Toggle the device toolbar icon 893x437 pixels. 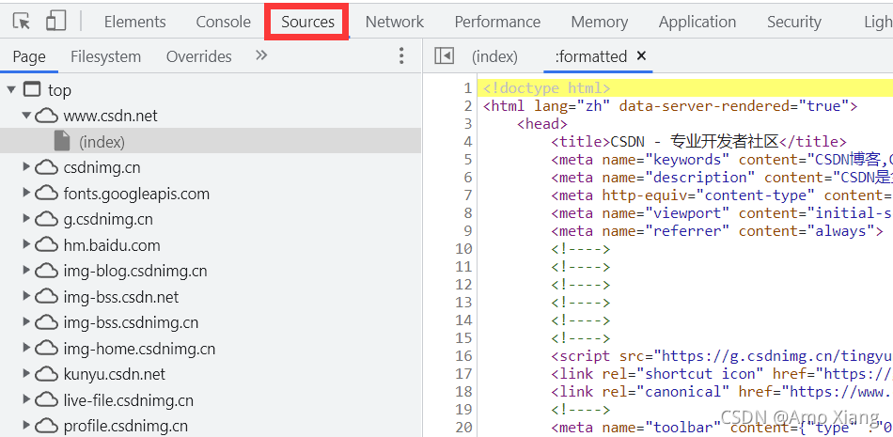tap(55, 21)
